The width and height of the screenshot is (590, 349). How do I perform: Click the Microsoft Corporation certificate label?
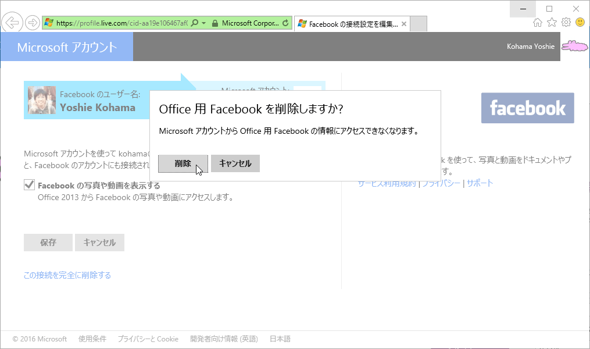point(250,23)
